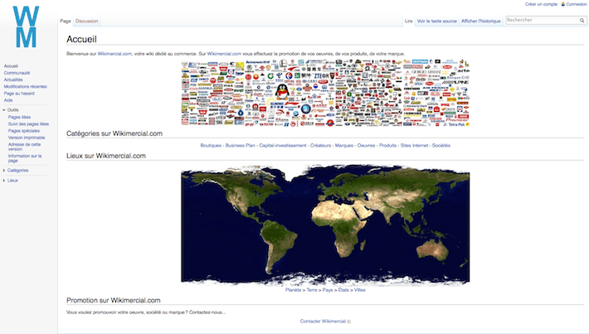
Task: Click the search magnifier icon
Action: pos(582,21)
